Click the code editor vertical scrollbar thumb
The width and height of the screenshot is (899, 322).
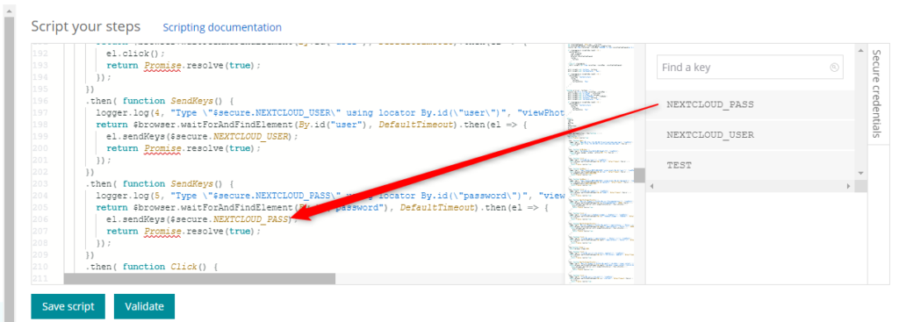point(639,175)
